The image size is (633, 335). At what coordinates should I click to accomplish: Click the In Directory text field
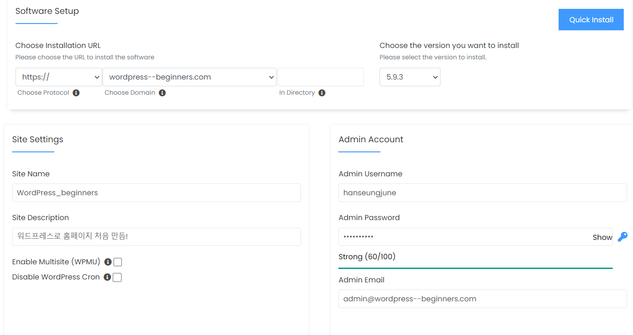click(x=320, y=77)
